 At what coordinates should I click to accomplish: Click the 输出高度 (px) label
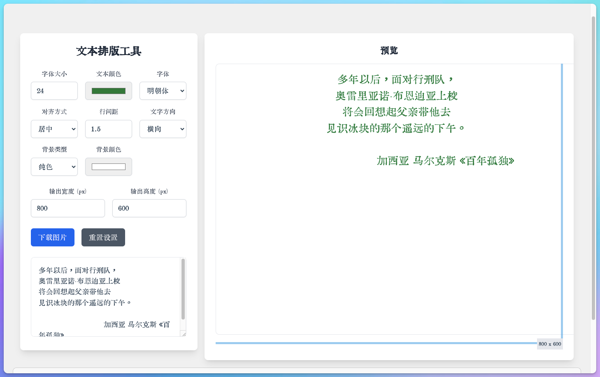pos(149,191)
